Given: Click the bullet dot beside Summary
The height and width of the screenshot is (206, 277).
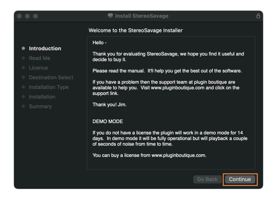Looking at the screenshot, I should 23,107.
